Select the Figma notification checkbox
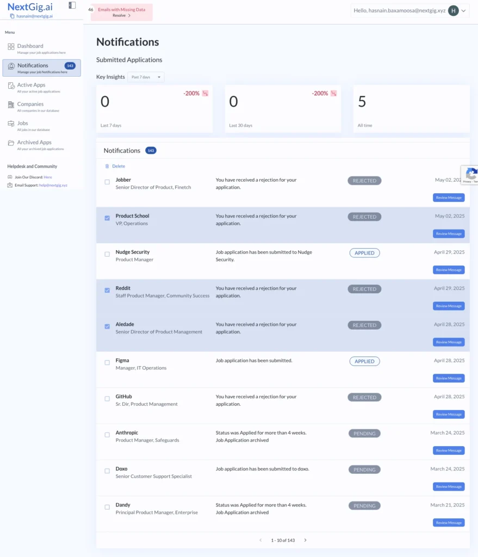Screen dimensions: 478x557 pos(107,363)
